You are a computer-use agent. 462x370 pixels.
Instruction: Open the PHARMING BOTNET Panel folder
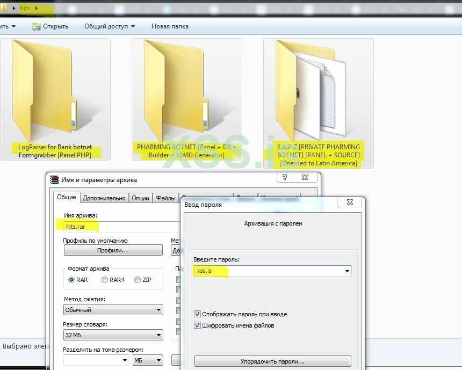point(187,99)
